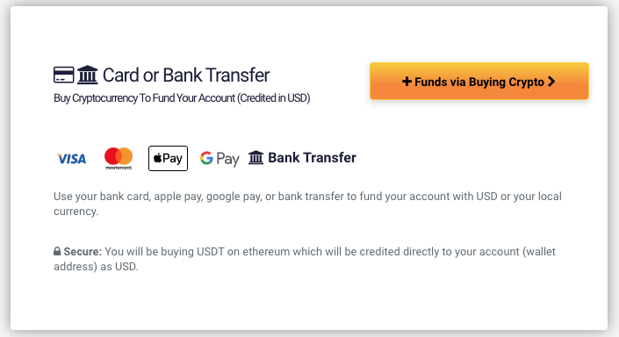Click the USDT on ethereum notice text
Image resolution: width=619 pixels, height=337 pixels.
pyautogui.click(x=305, y=259)
